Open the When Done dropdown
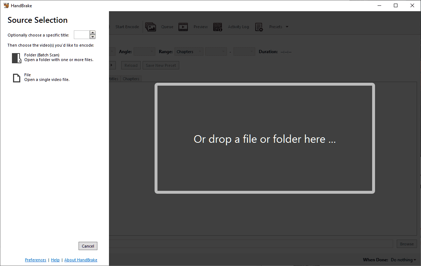This screenshot has height=266, width=421. [403, 259]
